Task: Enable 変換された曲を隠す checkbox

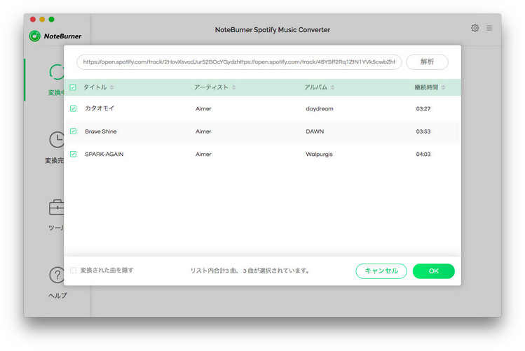Action: pos(73,270)
